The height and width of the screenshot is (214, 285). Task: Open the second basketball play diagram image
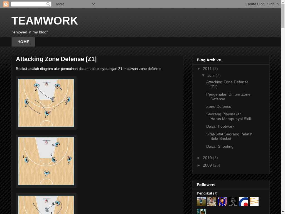pos(46,161)
